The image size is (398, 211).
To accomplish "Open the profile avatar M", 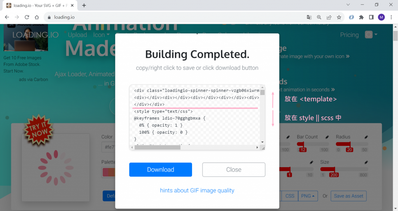I will 381,17.
